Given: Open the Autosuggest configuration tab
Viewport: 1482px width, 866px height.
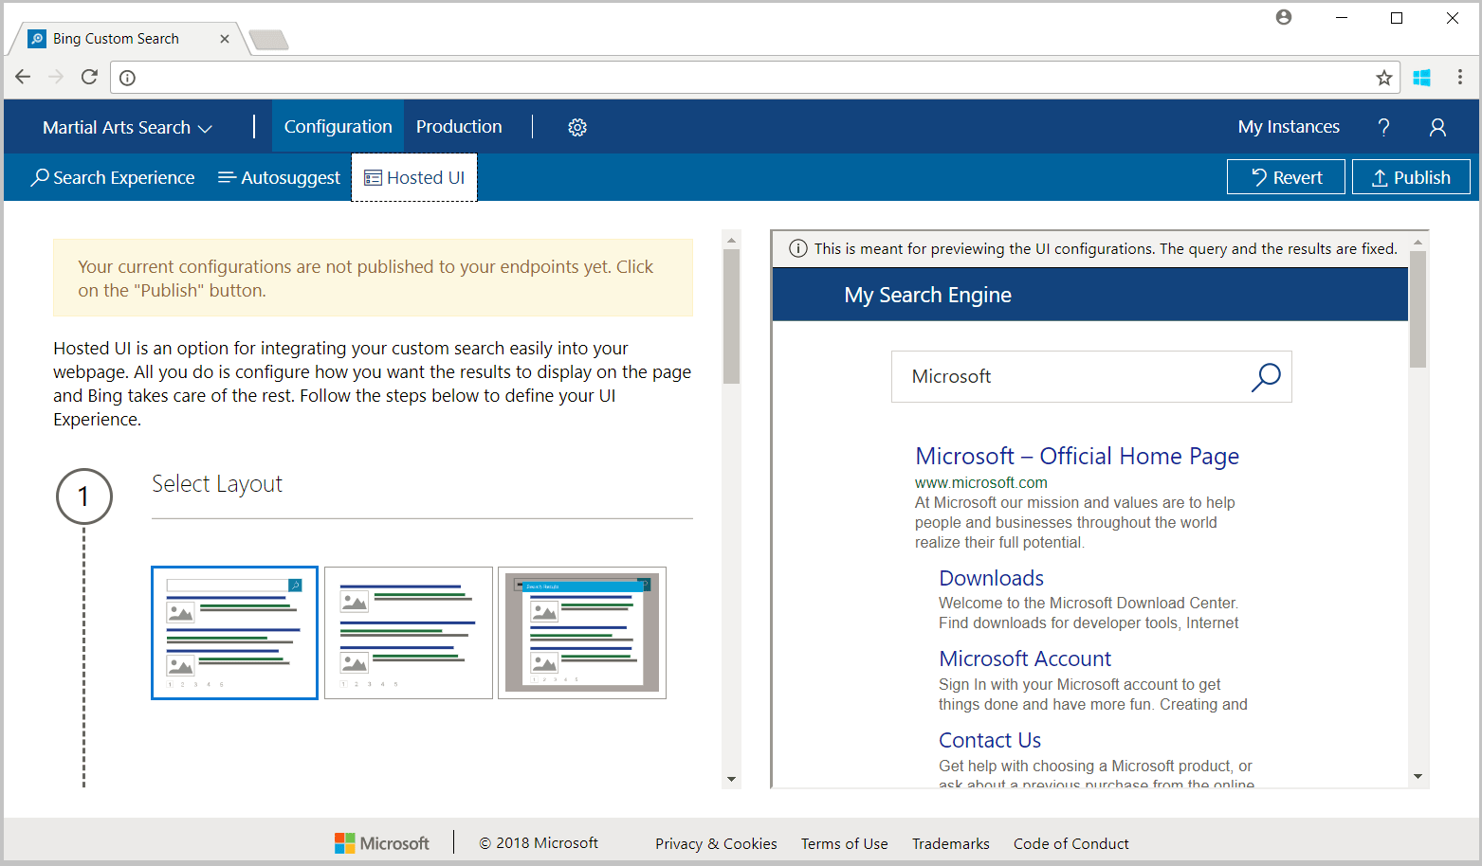Looking at the screenshot, I should point(279,177).
